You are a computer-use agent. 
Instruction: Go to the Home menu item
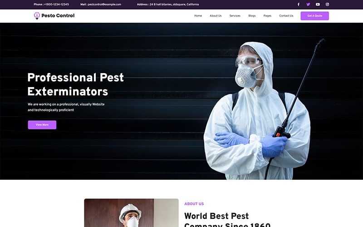[x=198, y=16]
